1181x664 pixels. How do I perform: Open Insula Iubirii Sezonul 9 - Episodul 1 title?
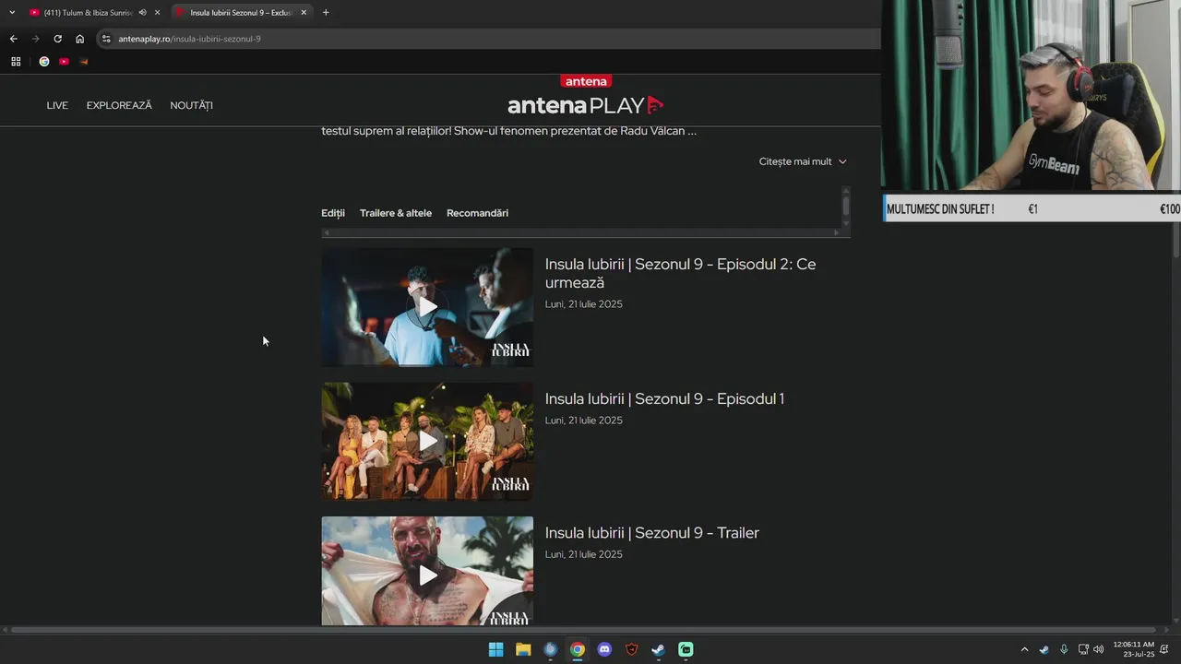point(664,398)
